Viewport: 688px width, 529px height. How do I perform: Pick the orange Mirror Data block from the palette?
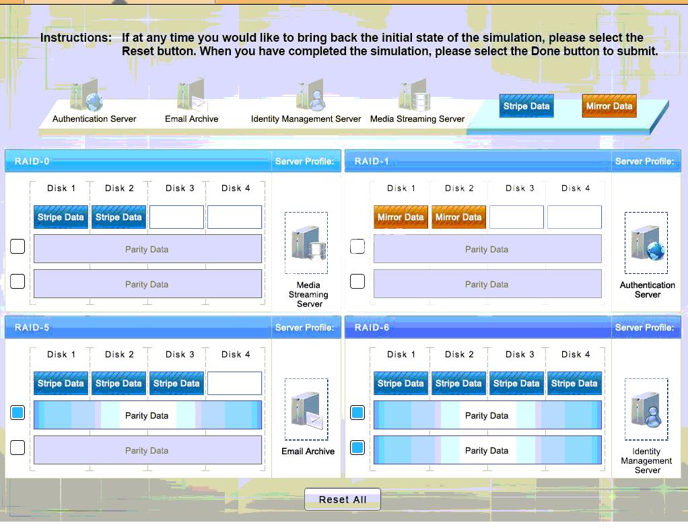609,106
